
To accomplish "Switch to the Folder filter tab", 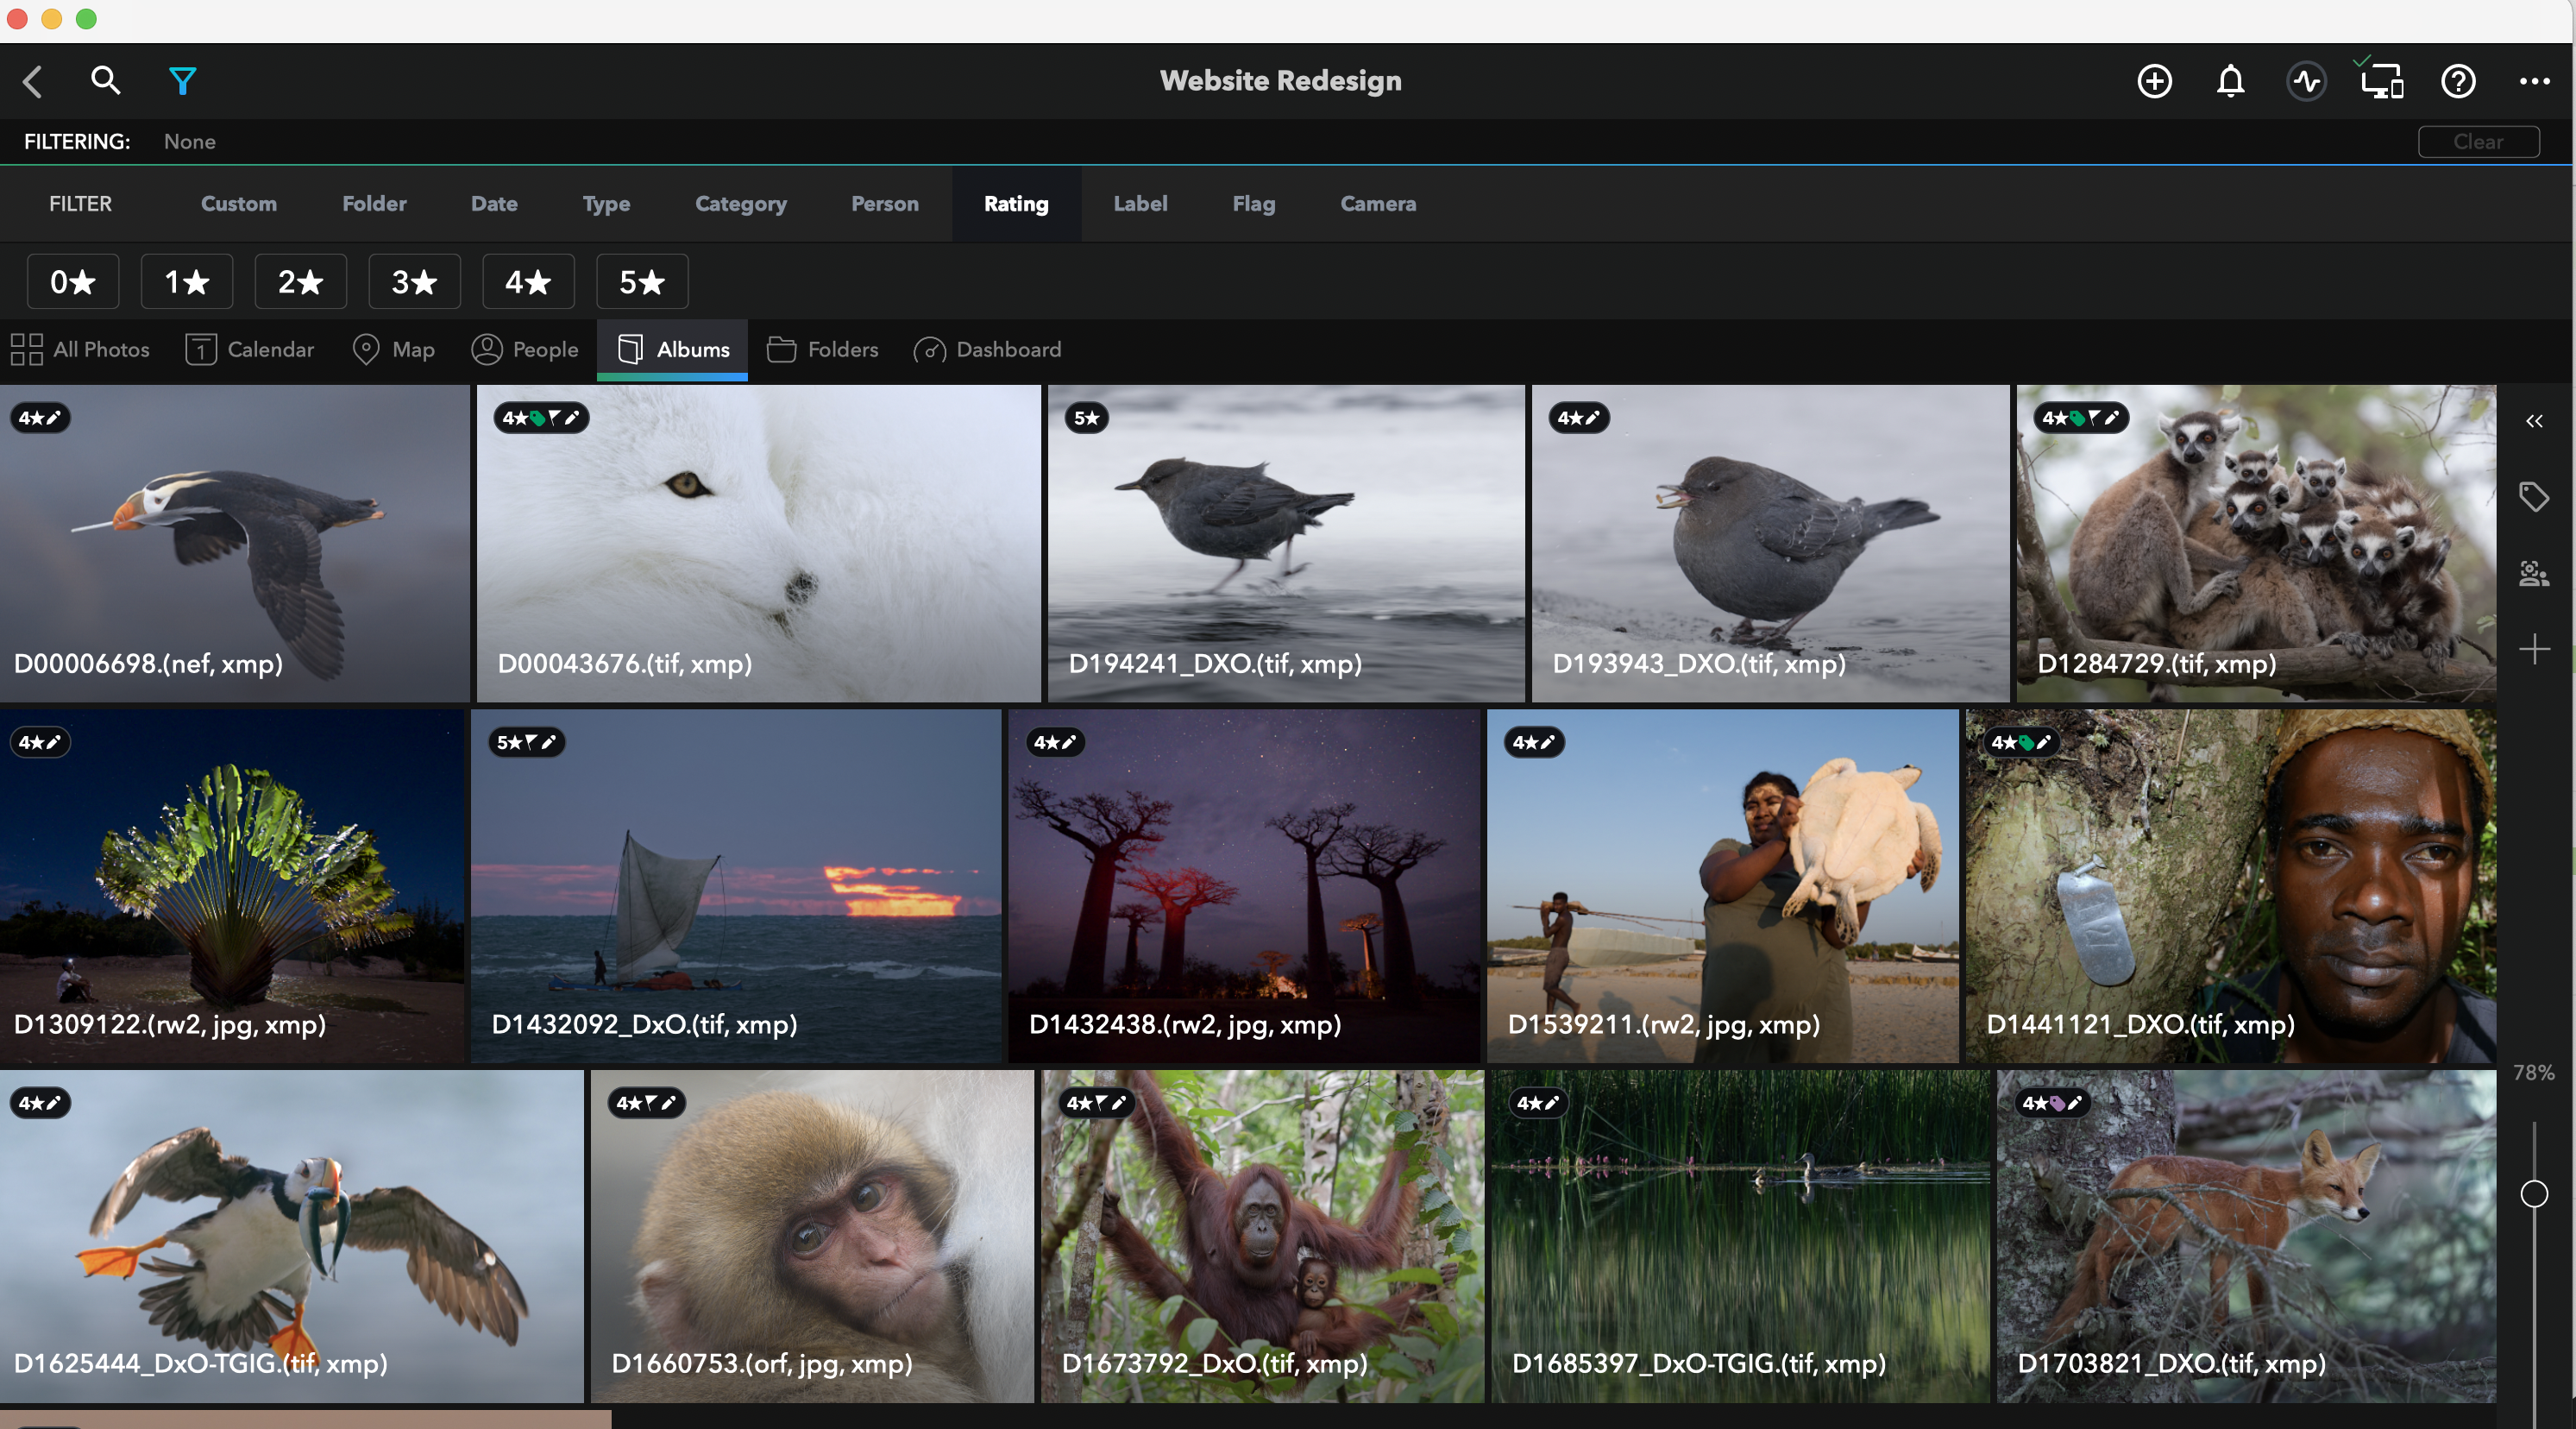I will coord(374,204).
